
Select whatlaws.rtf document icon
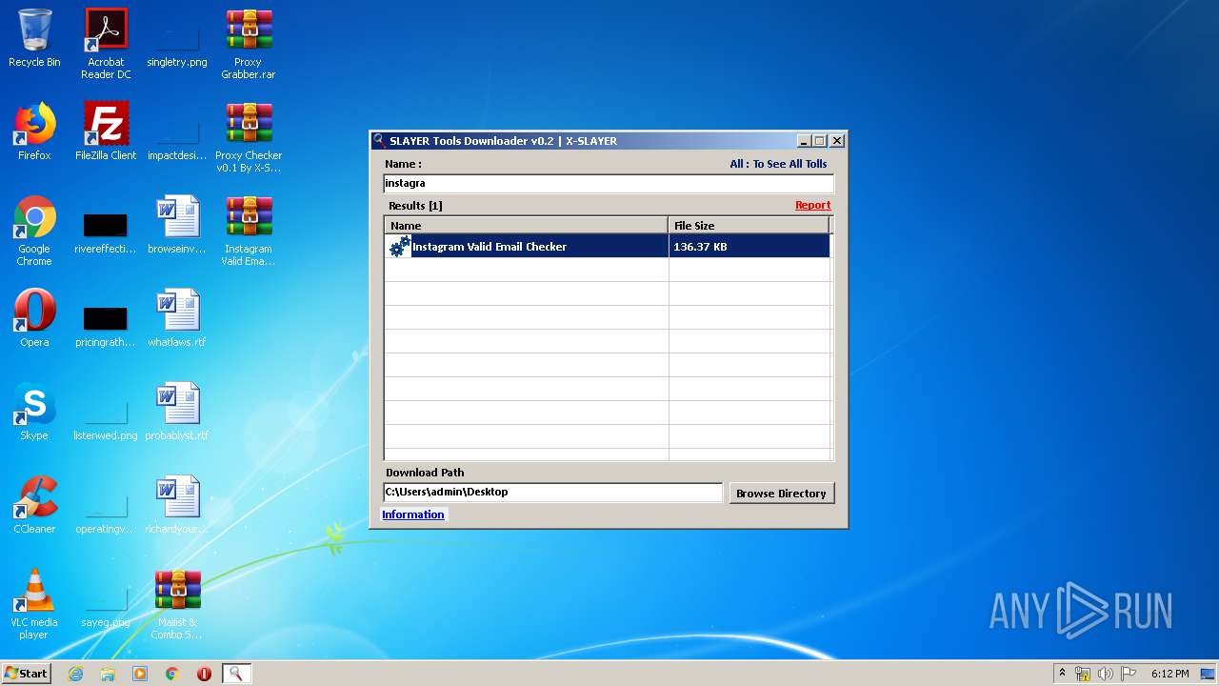click(177, 318)
